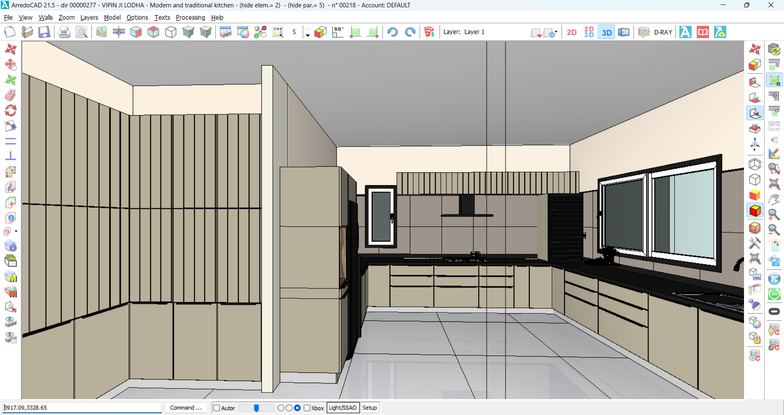Select the 3D view mode
The width and height of the screenshot is (784, 415).
[x=606, y=32]
